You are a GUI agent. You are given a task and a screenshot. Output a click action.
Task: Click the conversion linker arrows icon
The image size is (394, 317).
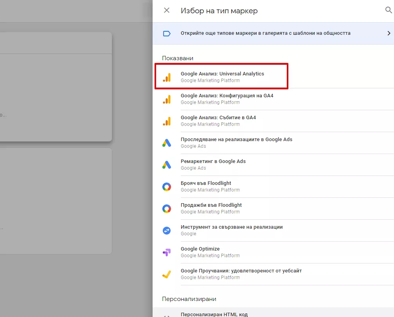pos(167,230)
